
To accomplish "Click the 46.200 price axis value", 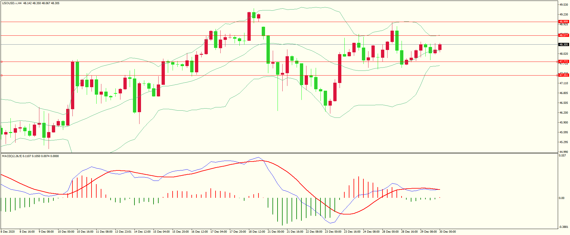I will click(563, 113).
